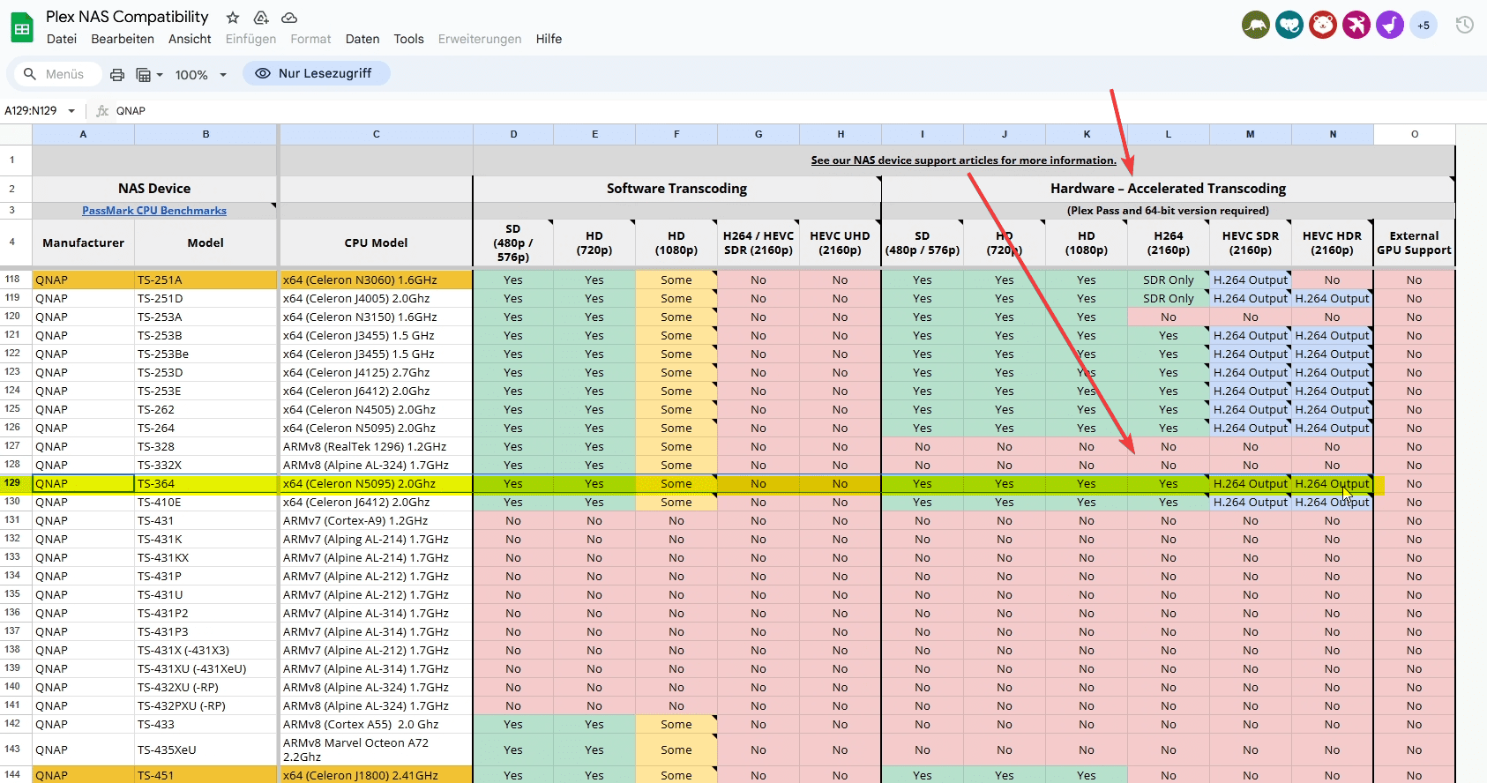The width and height of the screenshot is (1487, 783).
Task: Click the purple anonymous viewer avatar
Action: 1390,25
